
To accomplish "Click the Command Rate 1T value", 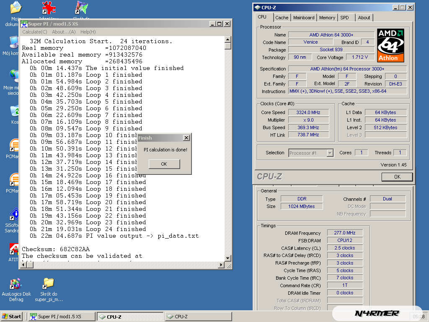I will (345, 285).
